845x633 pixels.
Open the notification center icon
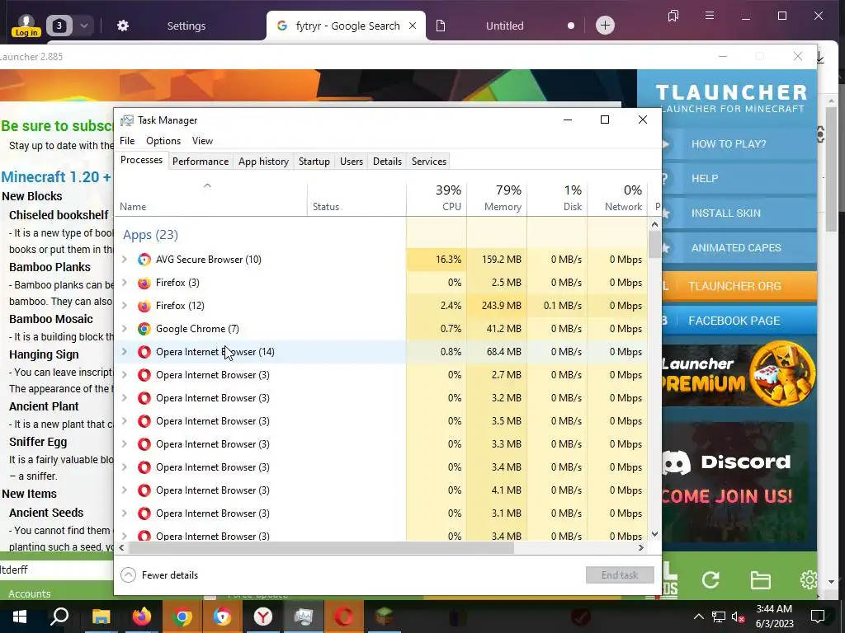(818, 617)
